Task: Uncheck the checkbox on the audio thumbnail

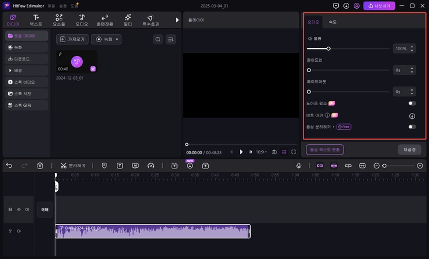Action: [x=93, y=69]
